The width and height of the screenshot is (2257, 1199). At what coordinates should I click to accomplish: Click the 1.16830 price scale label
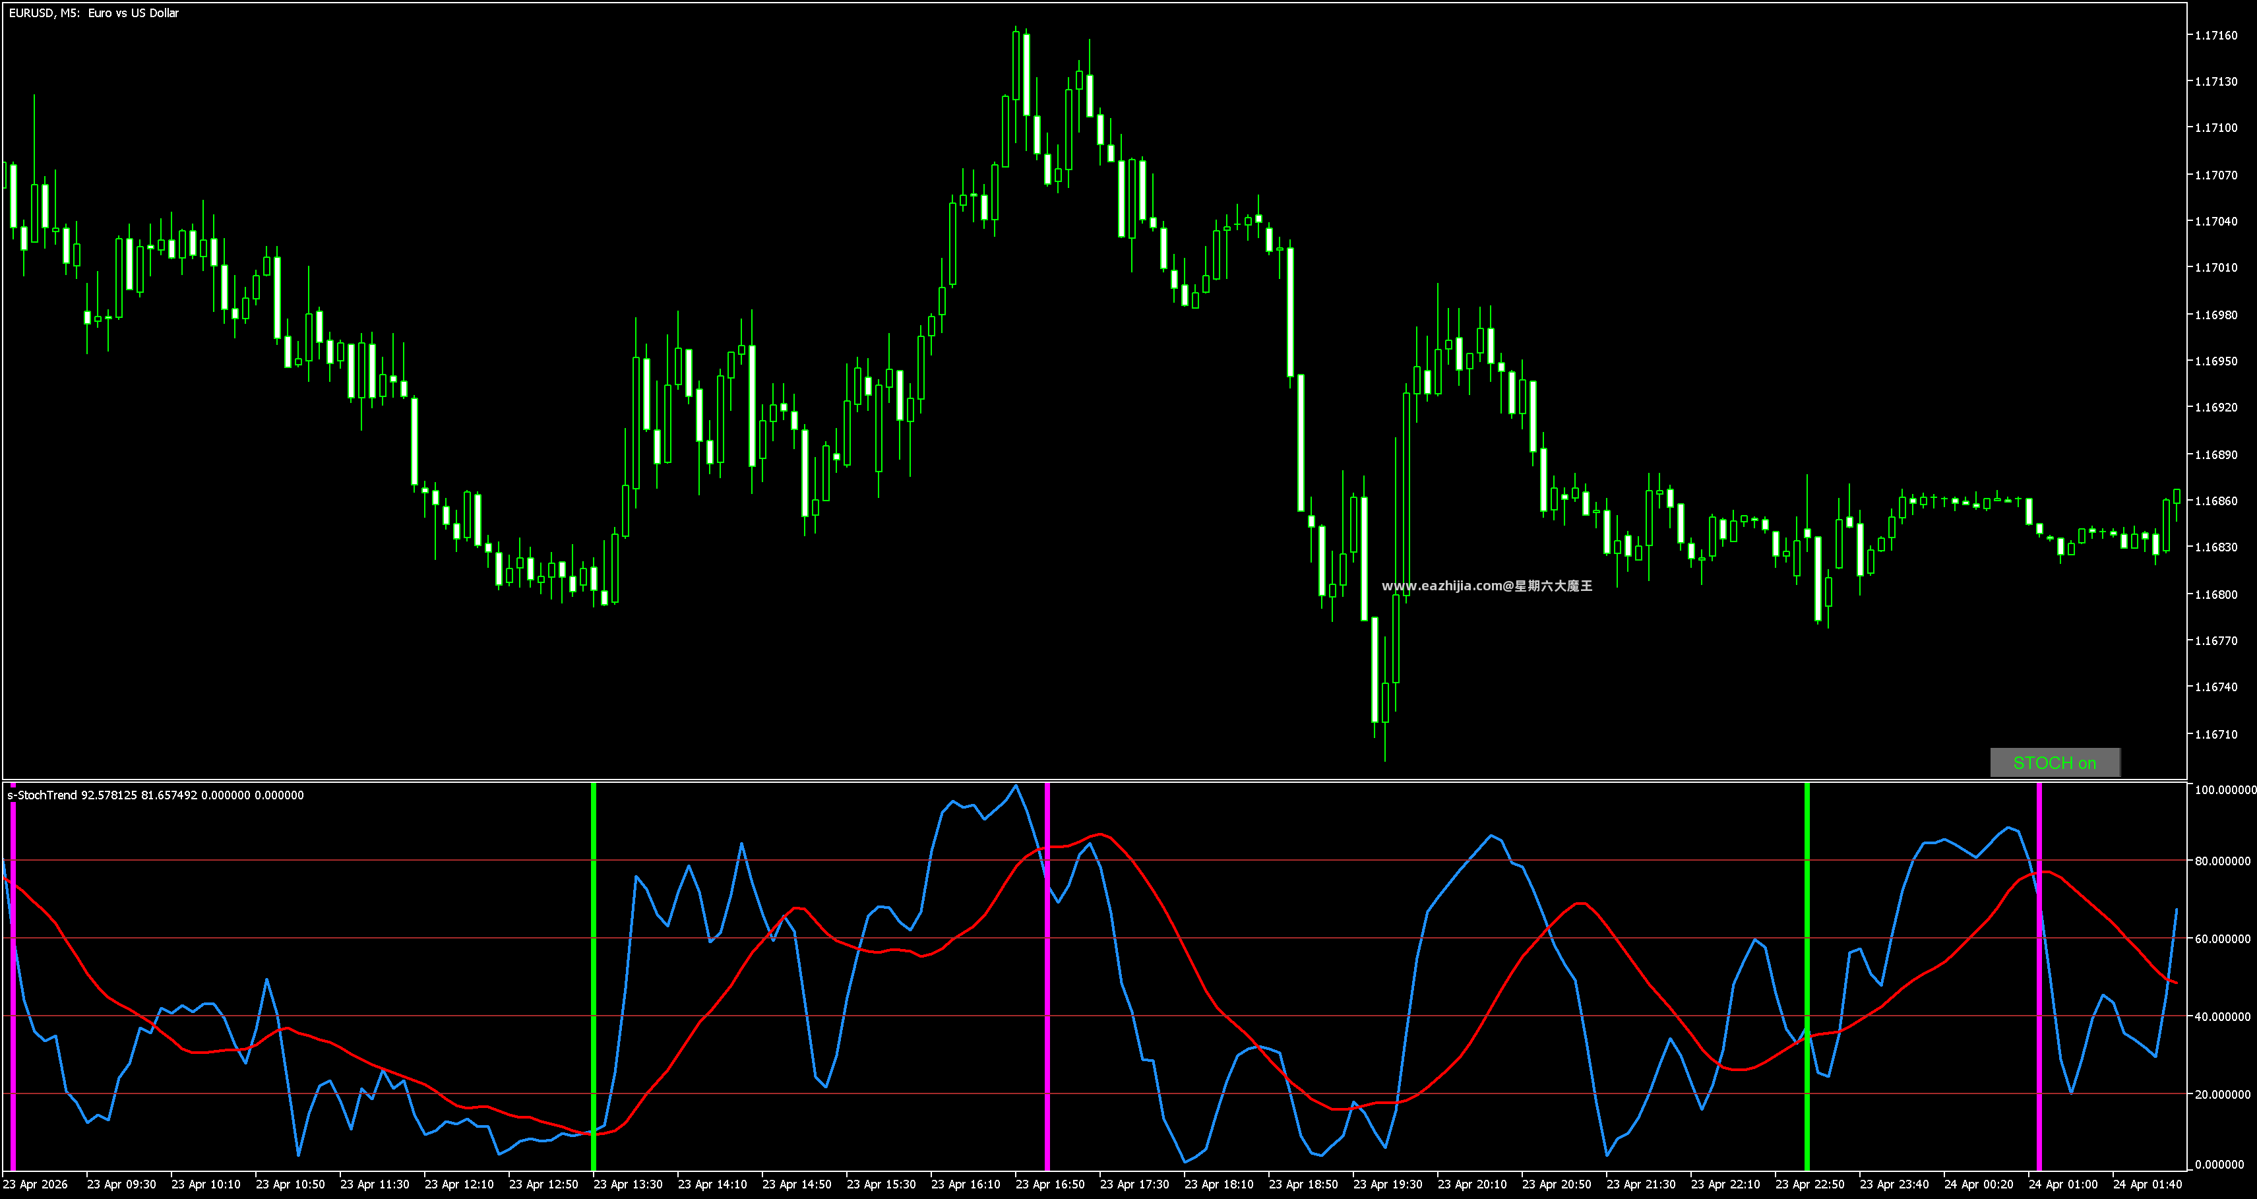point(2216,547)
